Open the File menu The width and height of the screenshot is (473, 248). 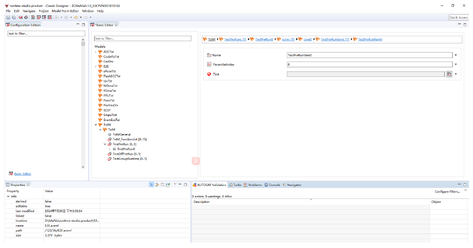click(8, 11)
